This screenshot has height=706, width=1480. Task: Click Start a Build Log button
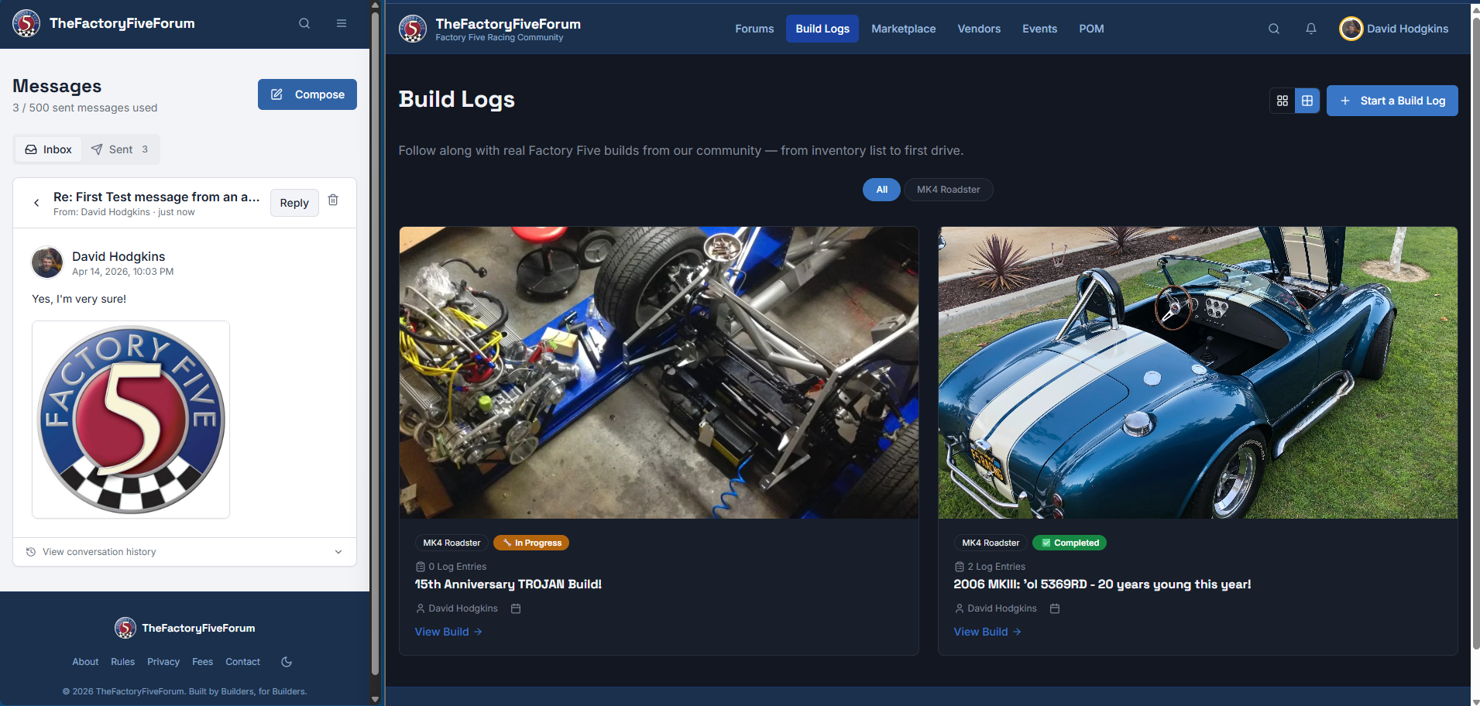click(x=1392, y=101)
